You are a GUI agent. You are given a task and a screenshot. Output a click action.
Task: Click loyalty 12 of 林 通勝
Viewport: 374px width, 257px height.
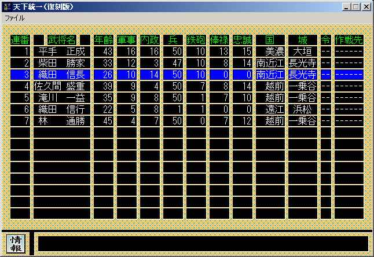click(243, 121)
